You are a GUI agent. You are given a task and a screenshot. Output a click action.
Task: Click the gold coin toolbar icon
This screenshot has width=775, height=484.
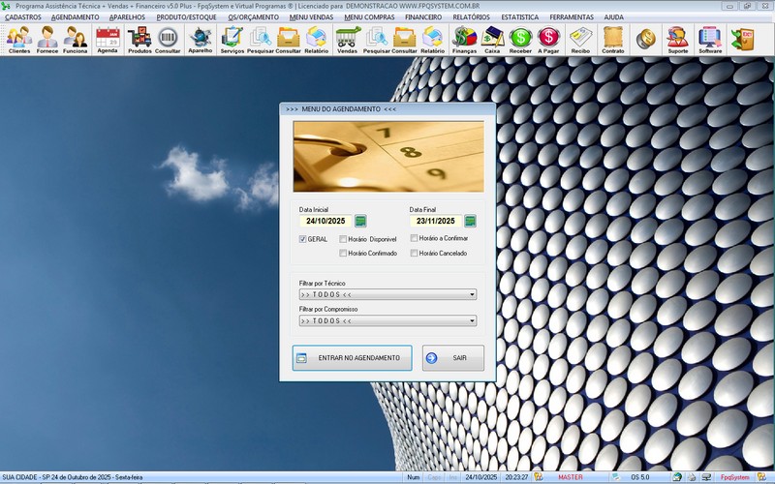[645, 39]
